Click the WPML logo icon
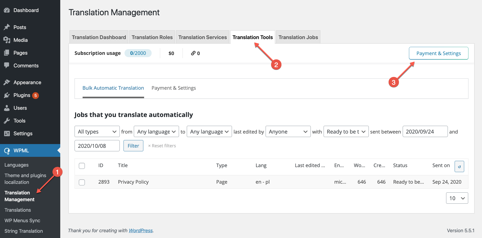 point(7,151)
